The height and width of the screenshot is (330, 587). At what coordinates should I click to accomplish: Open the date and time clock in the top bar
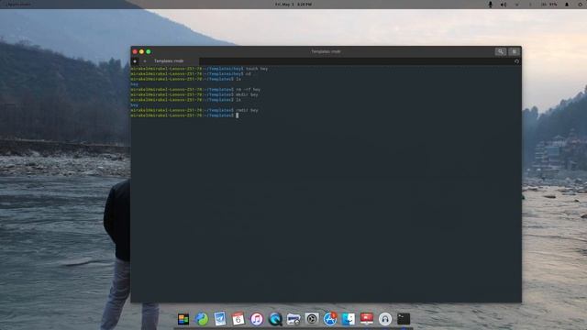point(293,5)
